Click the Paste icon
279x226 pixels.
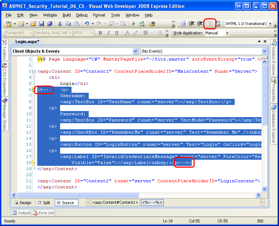tap(77, 24)
